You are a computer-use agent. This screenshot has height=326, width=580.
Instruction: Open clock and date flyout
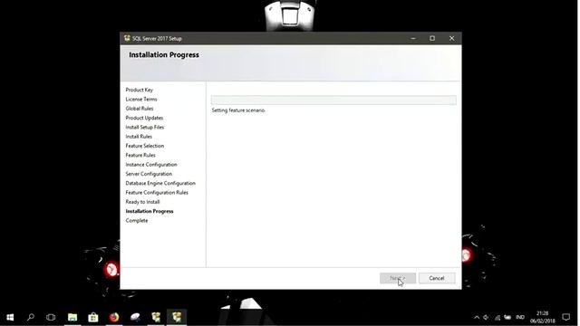click(542, 317)
